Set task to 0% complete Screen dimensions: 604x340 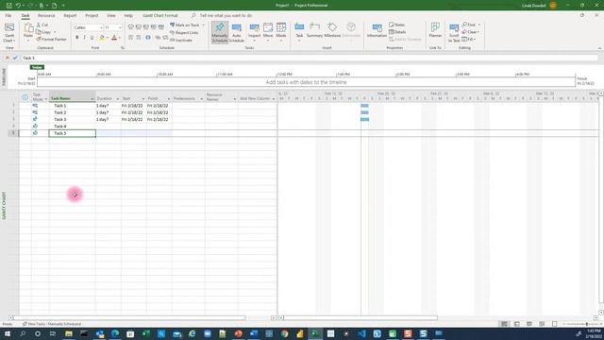[x=131, y=27]
